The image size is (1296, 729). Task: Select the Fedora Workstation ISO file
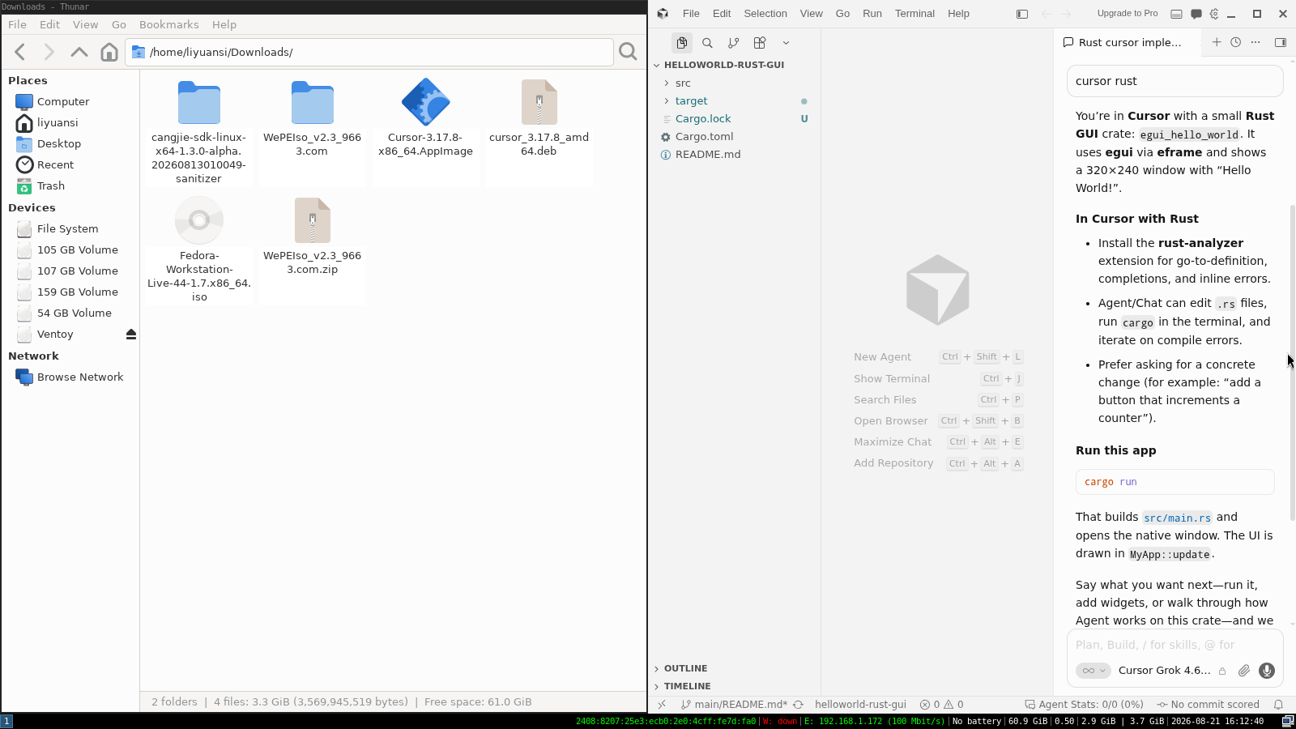tap(199, 250)
